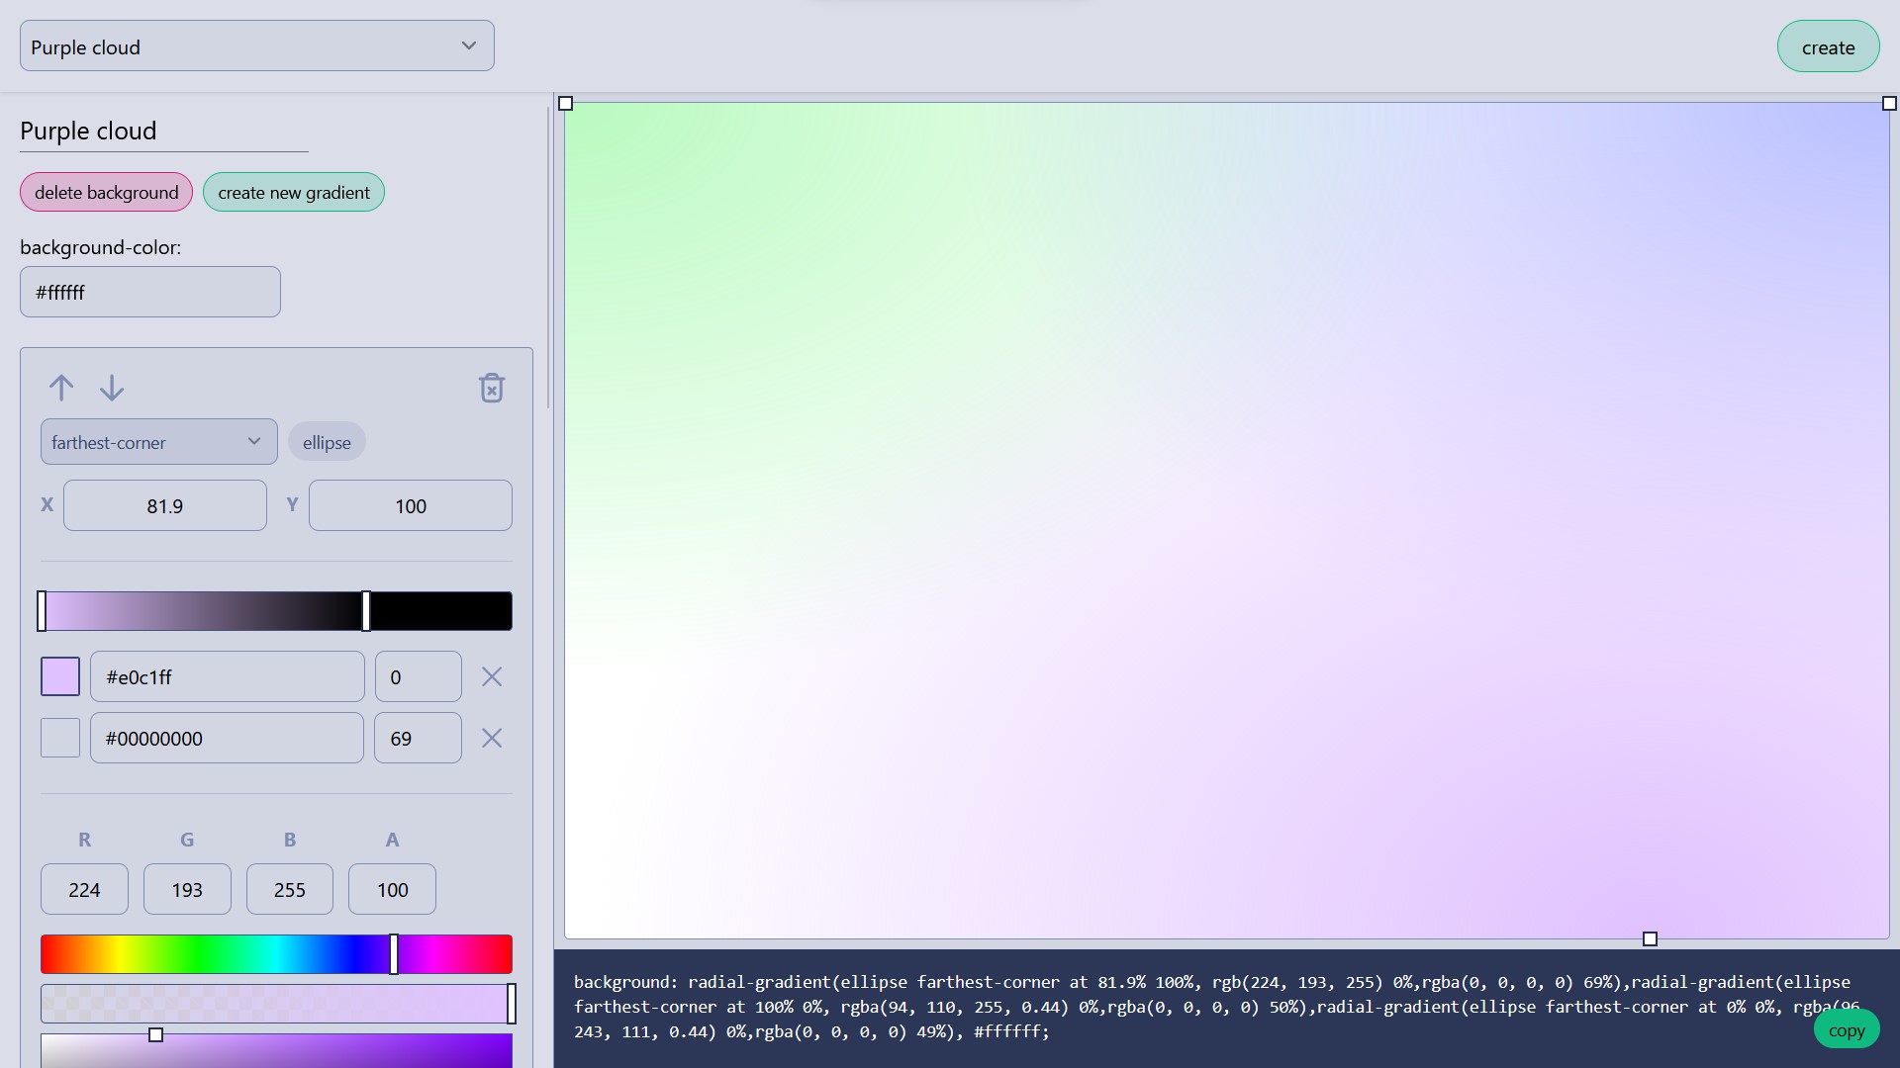Adjust the alpha transparency slider
The height and width of the screenshot is (1068, 1900).
point(277,1004)
